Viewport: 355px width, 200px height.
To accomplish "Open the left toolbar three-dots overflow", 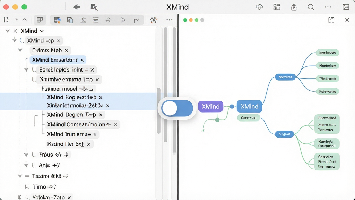I will point(169,20).
